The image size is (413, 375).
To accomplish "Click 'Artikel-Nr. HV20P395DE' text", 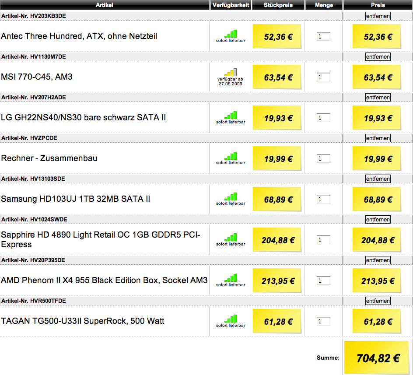I will tap(33, 260).
